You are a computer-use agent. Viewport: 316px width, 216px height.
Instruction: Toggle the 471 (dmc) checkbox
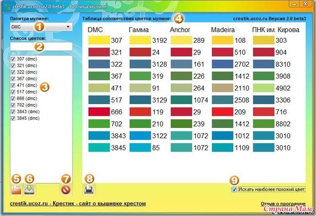(x=13, y=85)
